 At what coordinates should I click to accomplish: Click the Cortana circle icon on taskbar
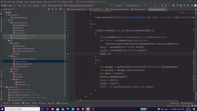[x=42, y=109]
